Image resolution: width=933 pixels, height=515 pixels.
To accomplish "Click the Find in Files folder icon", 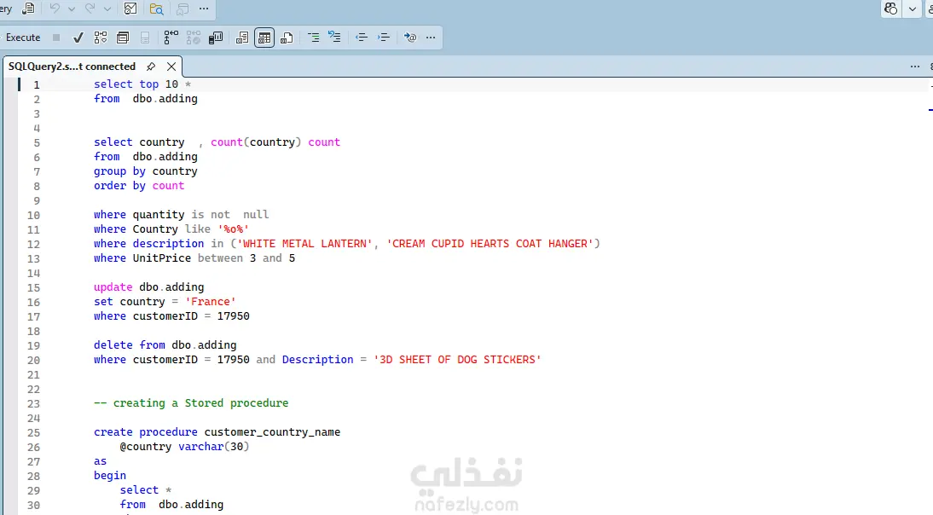I will (x=156, y=9).
